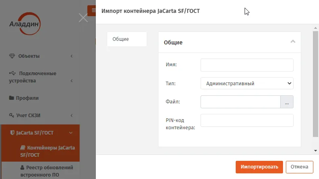Collapse the Общие section with chevron
Screen dimensions: 319x179
293,42
